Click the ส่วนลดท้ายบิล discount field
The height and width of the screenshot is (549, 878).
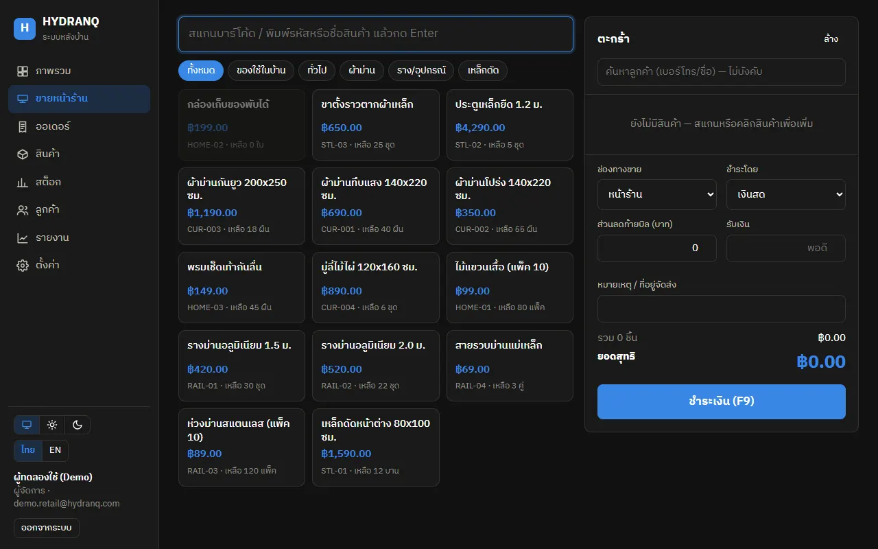(657, 248)
